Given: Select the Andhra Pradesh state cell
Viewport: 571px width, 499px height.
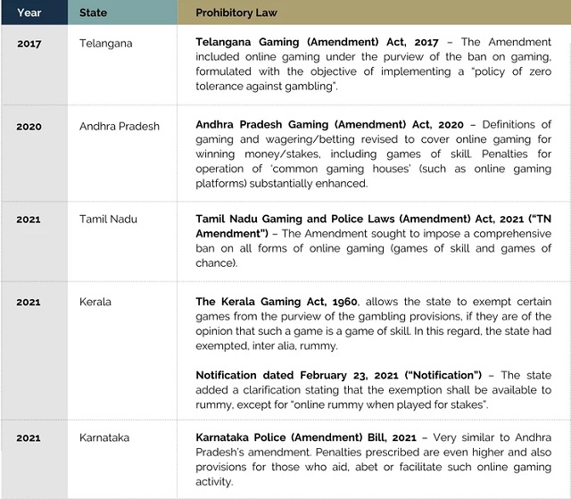Looking at the screenshot, I should click(x=120, y=126).
